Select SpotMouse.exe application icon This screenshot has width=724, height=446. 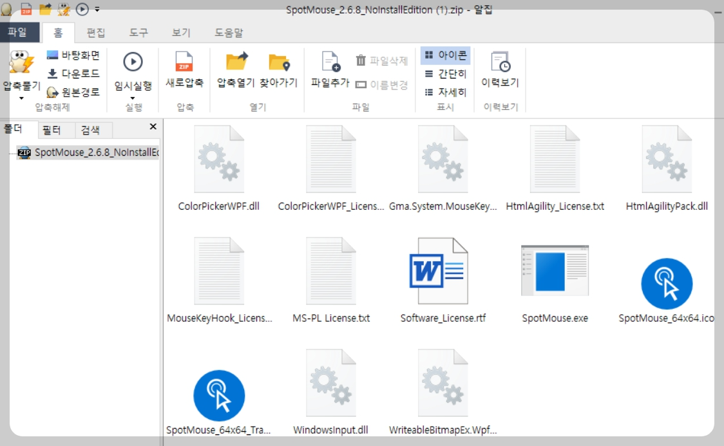click(x=555, y=270)
